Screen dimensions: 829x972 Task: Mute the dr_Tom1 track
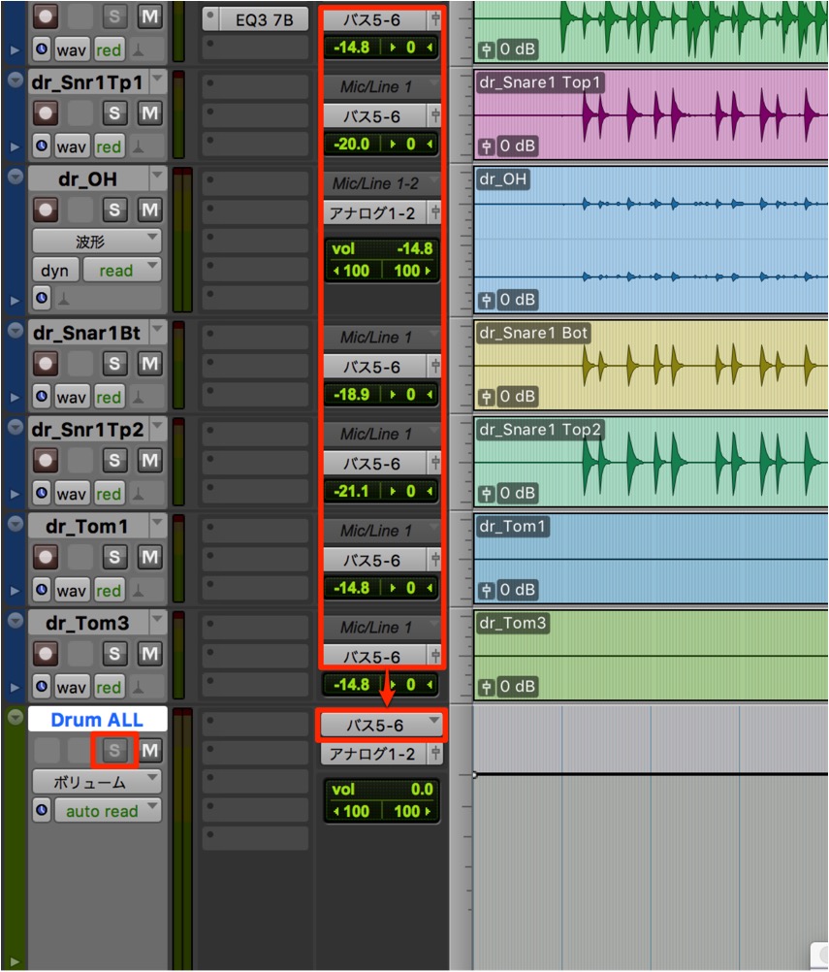pyautogui.click(x=150, y=557)
